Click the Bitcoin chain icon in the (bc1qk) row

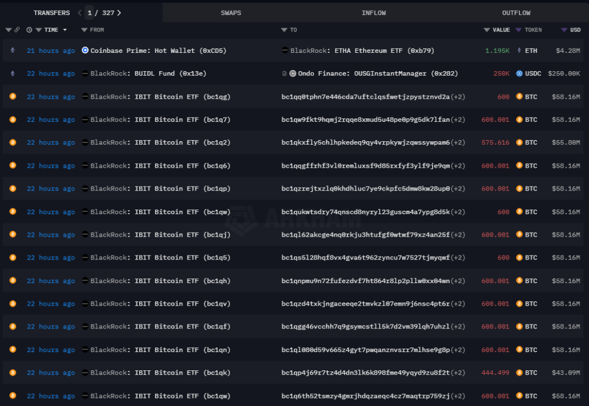(13, 373)
